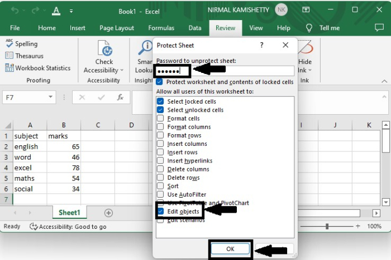The image size is (391, 260).
Task: Toggle Protect worksheet and contents checkbox
Action: pos(159,82)
